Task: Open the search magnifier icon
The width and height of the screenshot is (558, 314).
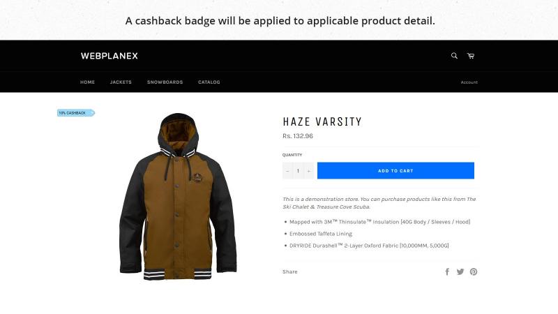Action: [454, 56]
